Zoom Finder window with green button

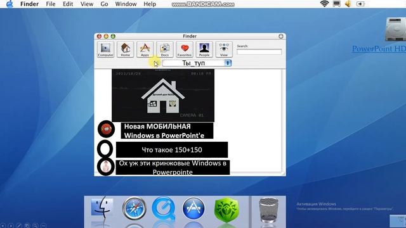pyautogui.click(x=113, y=36)
